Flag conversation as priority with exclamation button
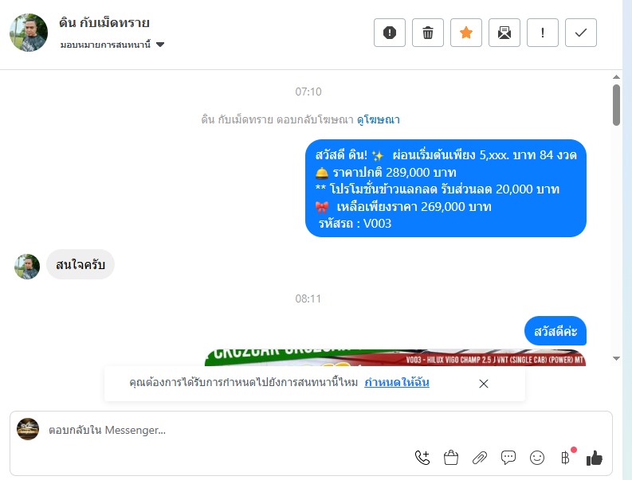This screenshot has height=480, width=632. tap(543, 33)
